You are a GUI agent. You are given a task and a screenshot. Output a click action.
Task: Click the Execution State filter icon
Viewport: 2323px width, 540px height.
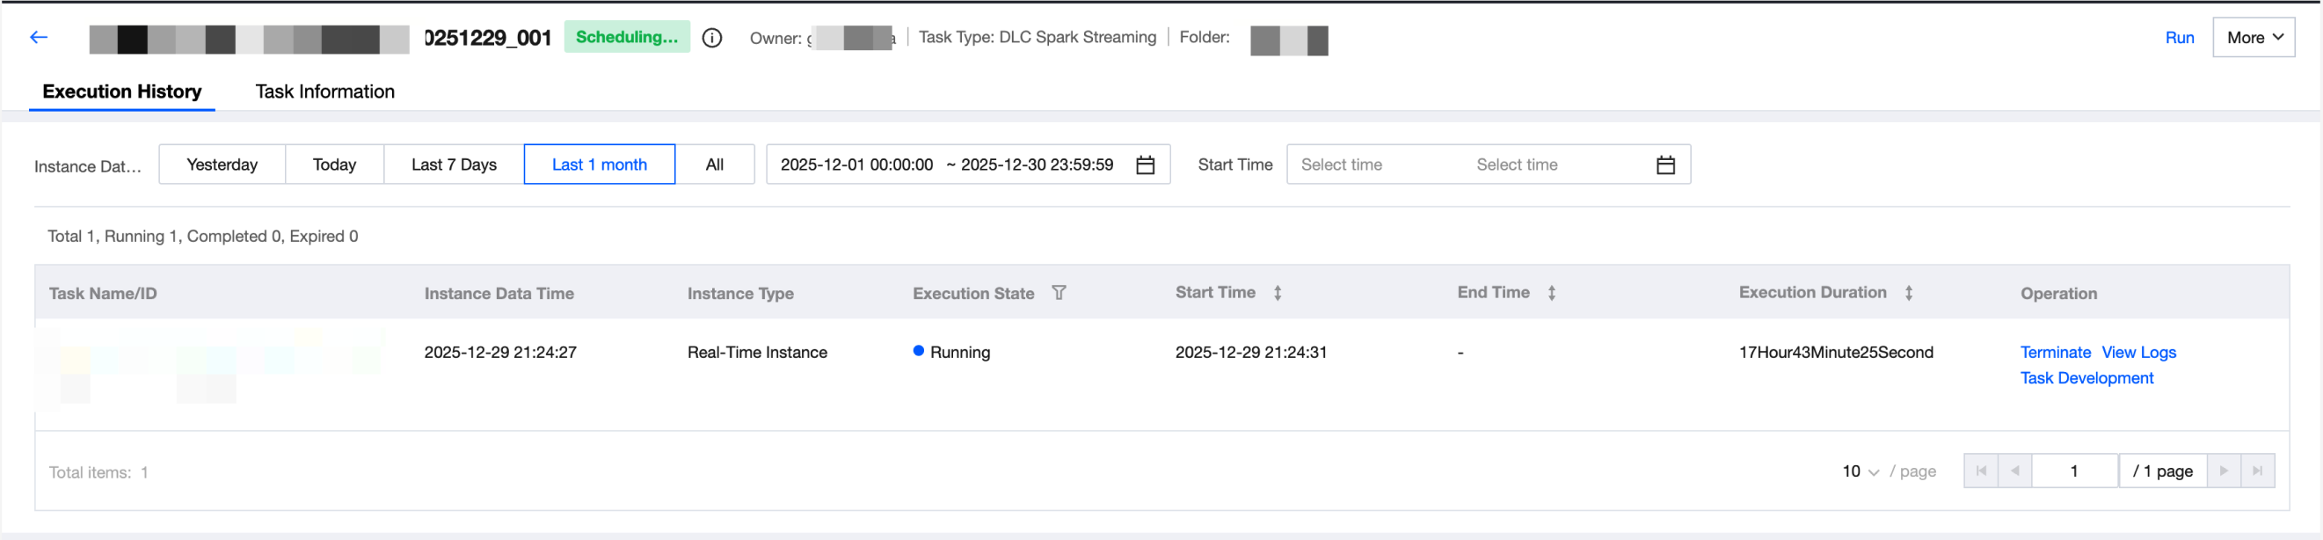pyautogui.click(x=1059, y=293)
